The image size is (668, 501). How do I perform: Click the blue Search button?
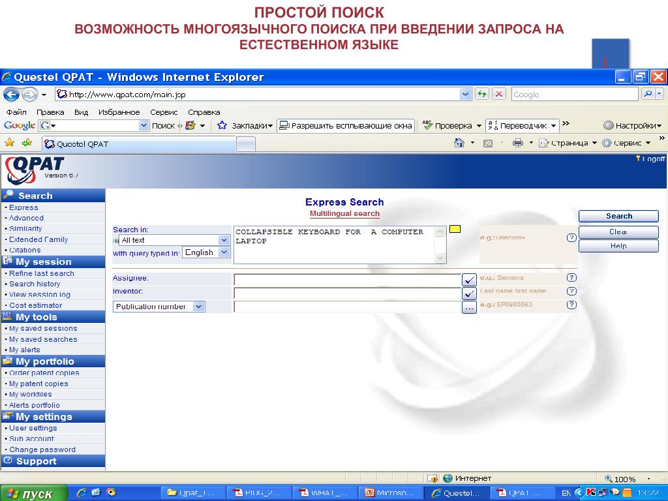pos(618,216)
